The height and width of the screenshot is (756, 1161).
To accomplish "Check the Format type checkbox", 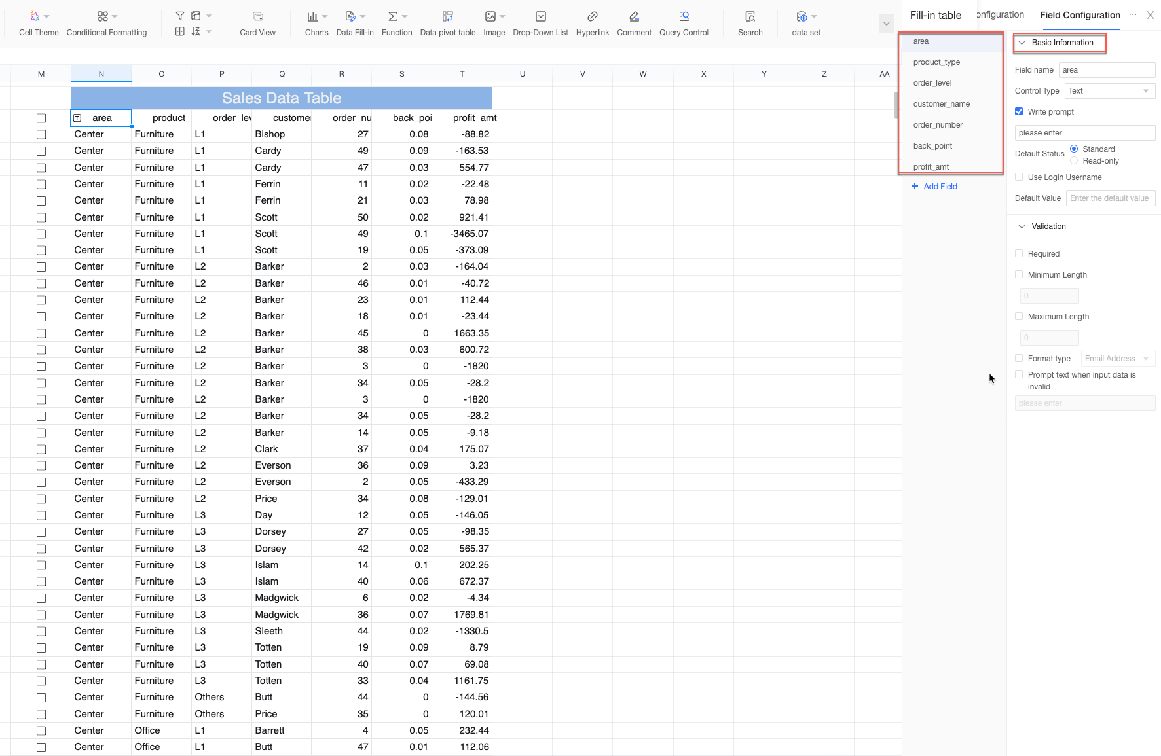I will pos(1019,359).
